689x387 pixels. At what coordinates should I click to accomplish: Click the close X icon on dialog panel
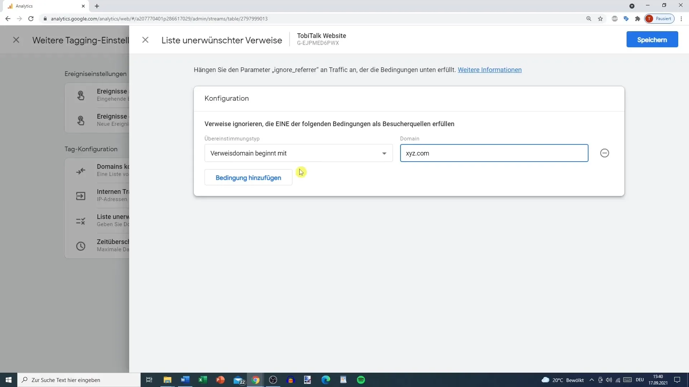click(145, 40)
